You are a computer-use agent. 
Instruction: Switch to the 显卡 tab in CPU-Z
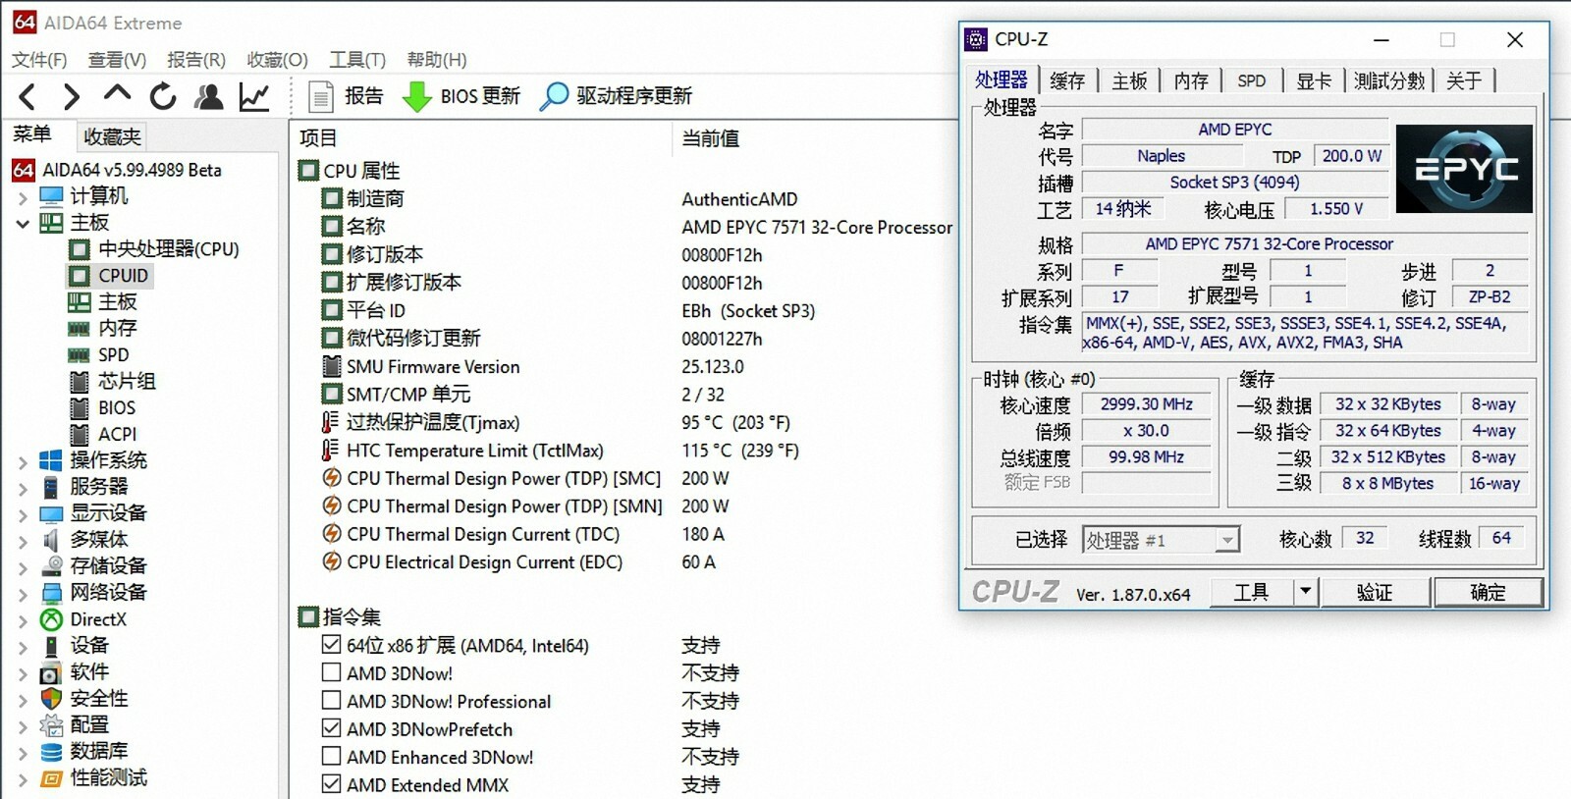pyautogui.click(x=1314, y=80)
